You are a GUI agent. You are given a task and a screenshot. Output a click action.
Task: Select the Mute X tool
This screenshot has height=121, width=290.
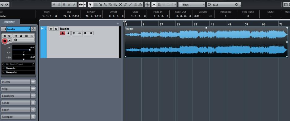pyautogui.click(x=120, y=5)
